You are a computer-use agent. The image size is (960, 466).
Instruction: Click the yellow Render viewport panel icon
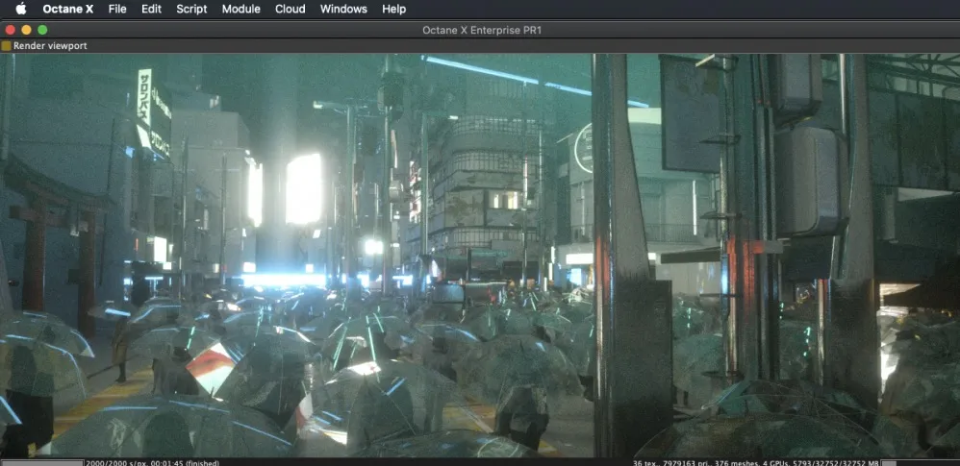coord(6,46)
